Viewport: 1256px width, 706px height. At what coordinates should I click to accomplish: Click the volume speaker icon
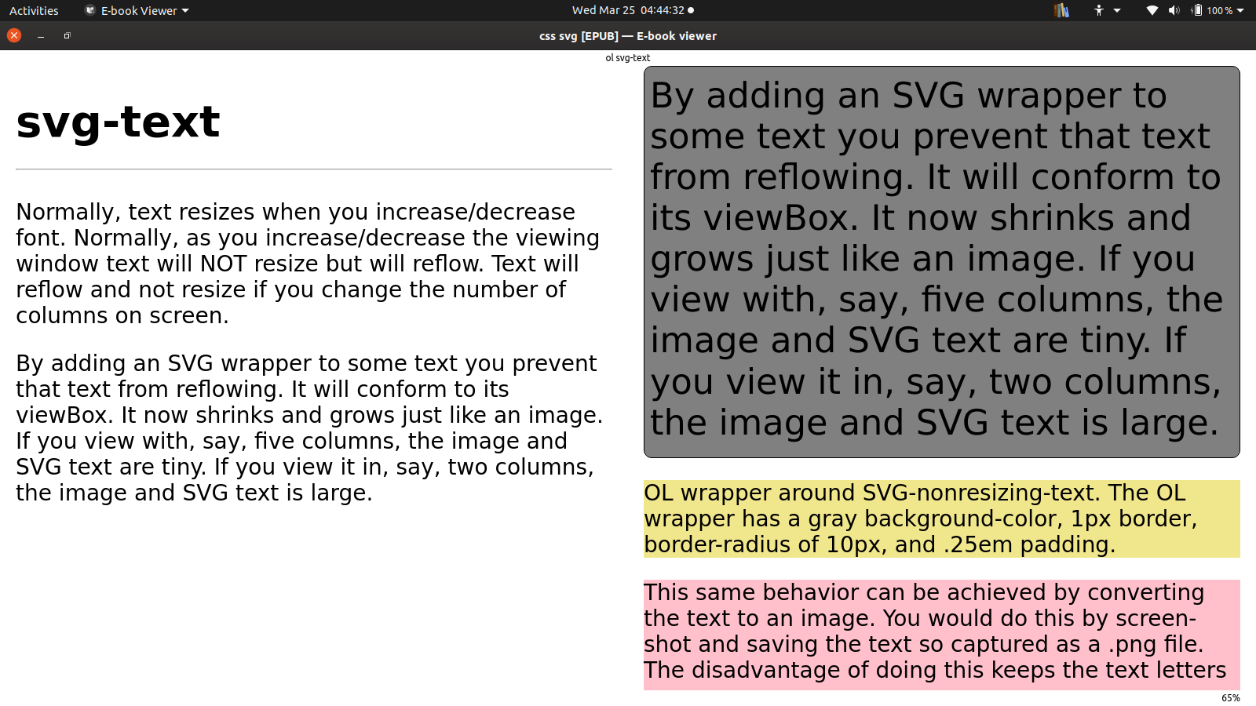[1174, 10]
